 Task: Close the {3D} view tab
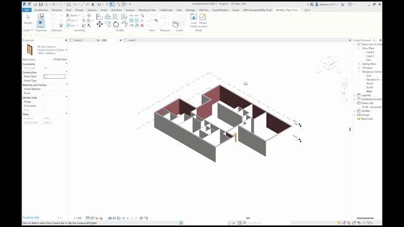[x=121, y=40]
